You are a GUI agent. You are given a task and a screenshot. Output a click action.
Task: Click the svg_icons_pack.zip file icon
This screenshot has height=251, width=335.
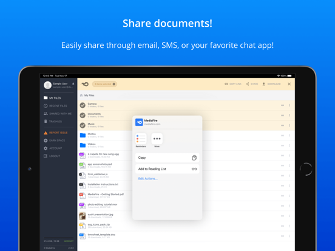(x=83, y=226)
